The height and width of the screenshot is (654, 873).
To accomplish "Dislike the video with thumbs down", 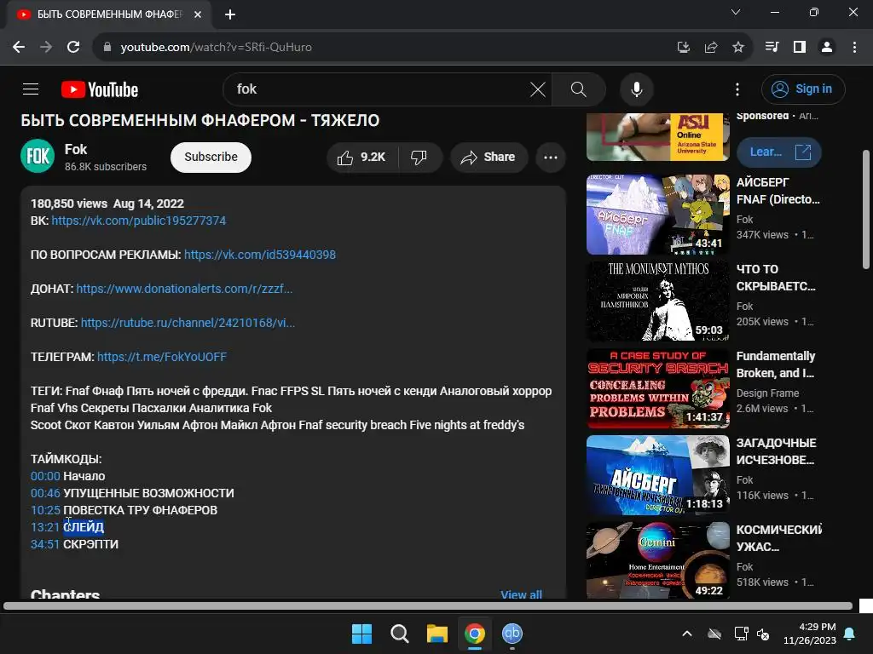I will click(x=419, y=158).
